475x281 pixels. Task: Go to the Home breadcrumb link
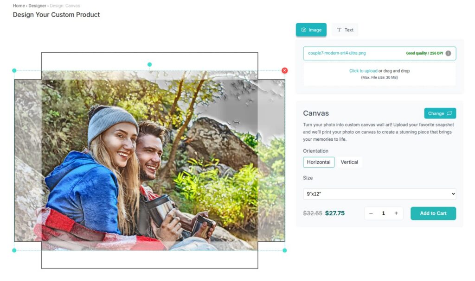point(19,6)
